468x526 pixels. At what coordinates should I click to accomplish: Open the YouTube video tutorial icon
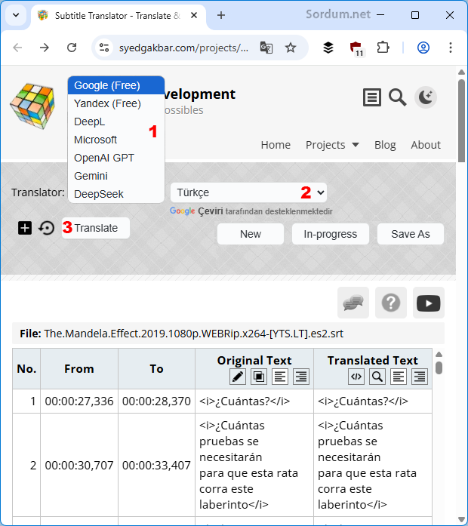tap(429, 303)
